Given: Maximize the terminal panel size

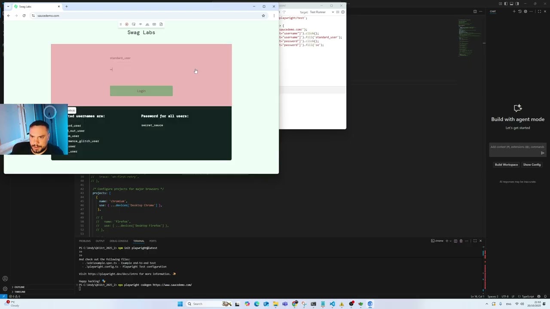Looking at the screenshot, I should (475, 241).
